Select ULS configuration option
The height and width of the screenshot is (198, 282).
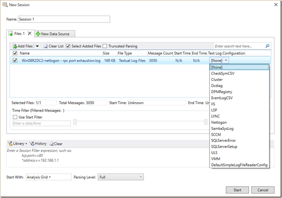(x=240, y=153)
